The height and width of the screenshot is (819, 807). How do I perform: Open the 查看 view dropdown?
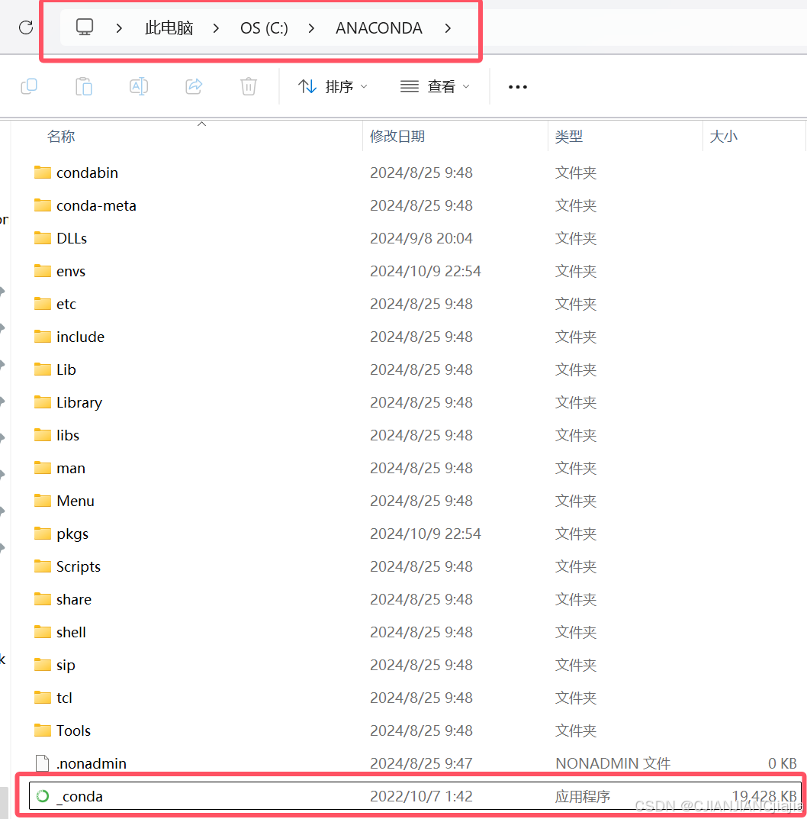click(436, 86)
